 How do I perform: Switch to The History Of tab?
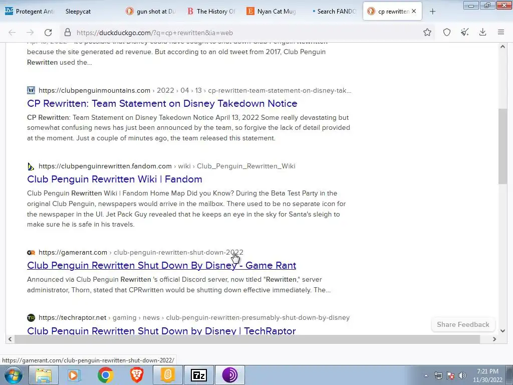pos(212,11)
